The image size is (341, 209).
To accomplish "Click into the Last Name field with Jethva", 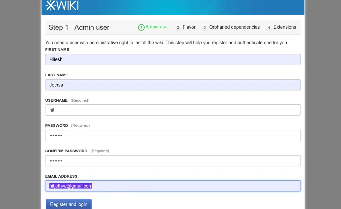I will (173, 85).
